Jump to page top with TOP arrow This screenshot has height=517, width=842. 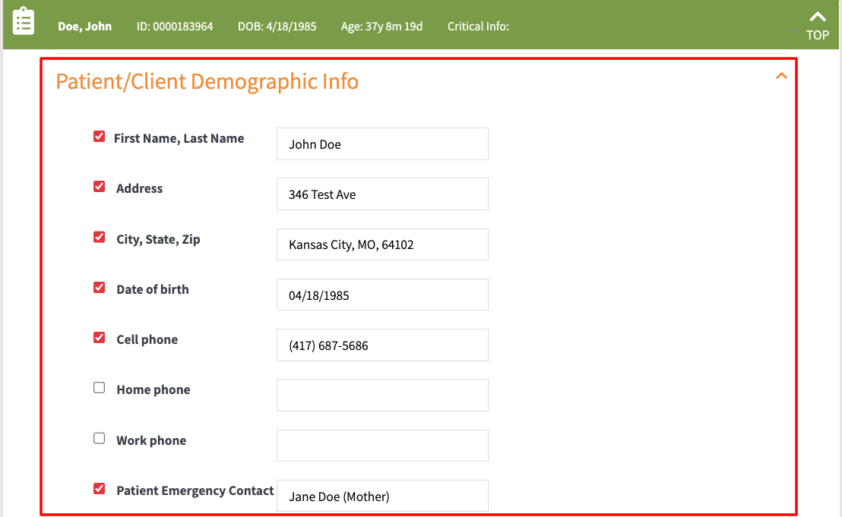[817, 26]
